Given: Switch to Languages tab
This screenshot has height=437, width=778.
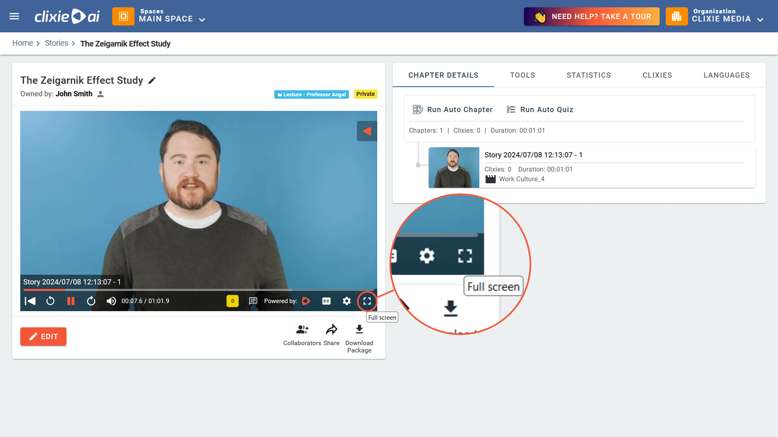Looking at the screenshot, I should [x=727, y=75].
